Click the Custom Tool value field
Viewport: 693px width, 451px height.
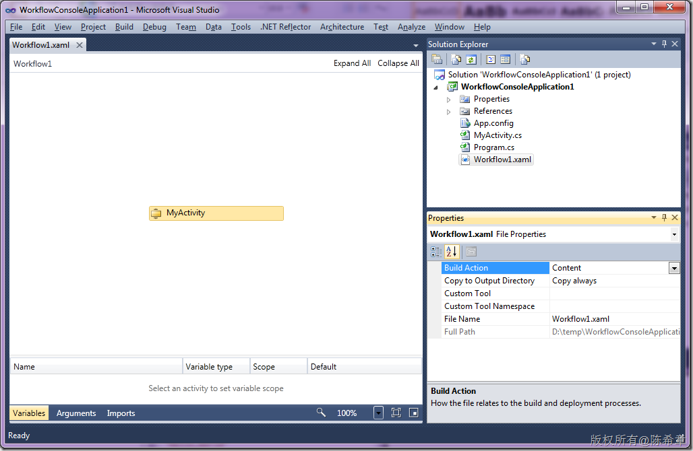[614, 293]
